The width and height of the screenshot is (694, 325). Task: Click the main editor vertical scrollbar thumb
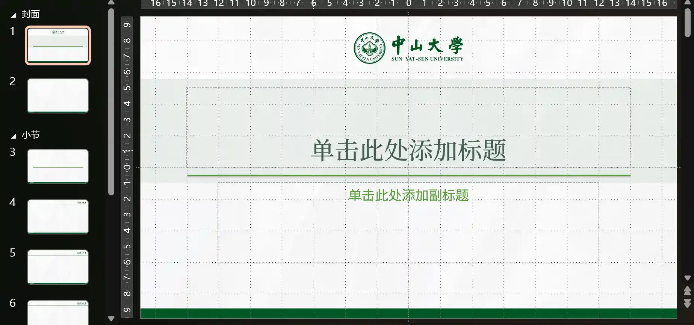tap(687, 23)
